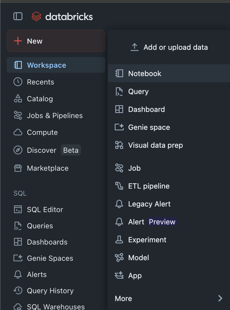Open Genie Spaces in the sidebar

56,258
